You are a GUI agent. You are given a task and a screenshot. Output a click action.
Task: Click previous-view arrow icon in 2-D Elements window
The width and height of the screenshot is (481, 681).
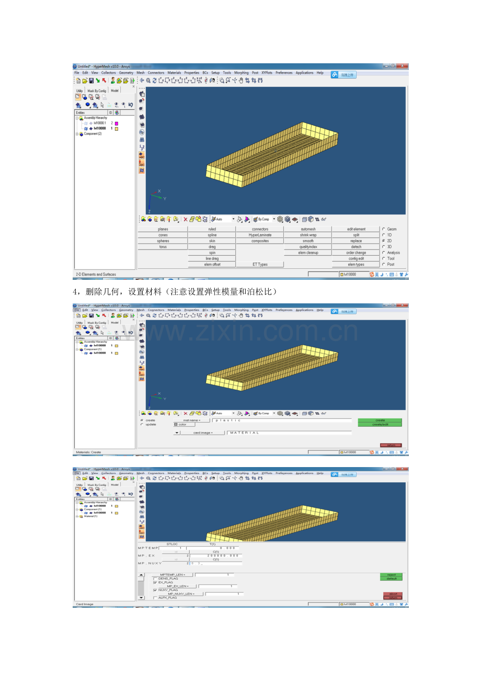point(142,81)
